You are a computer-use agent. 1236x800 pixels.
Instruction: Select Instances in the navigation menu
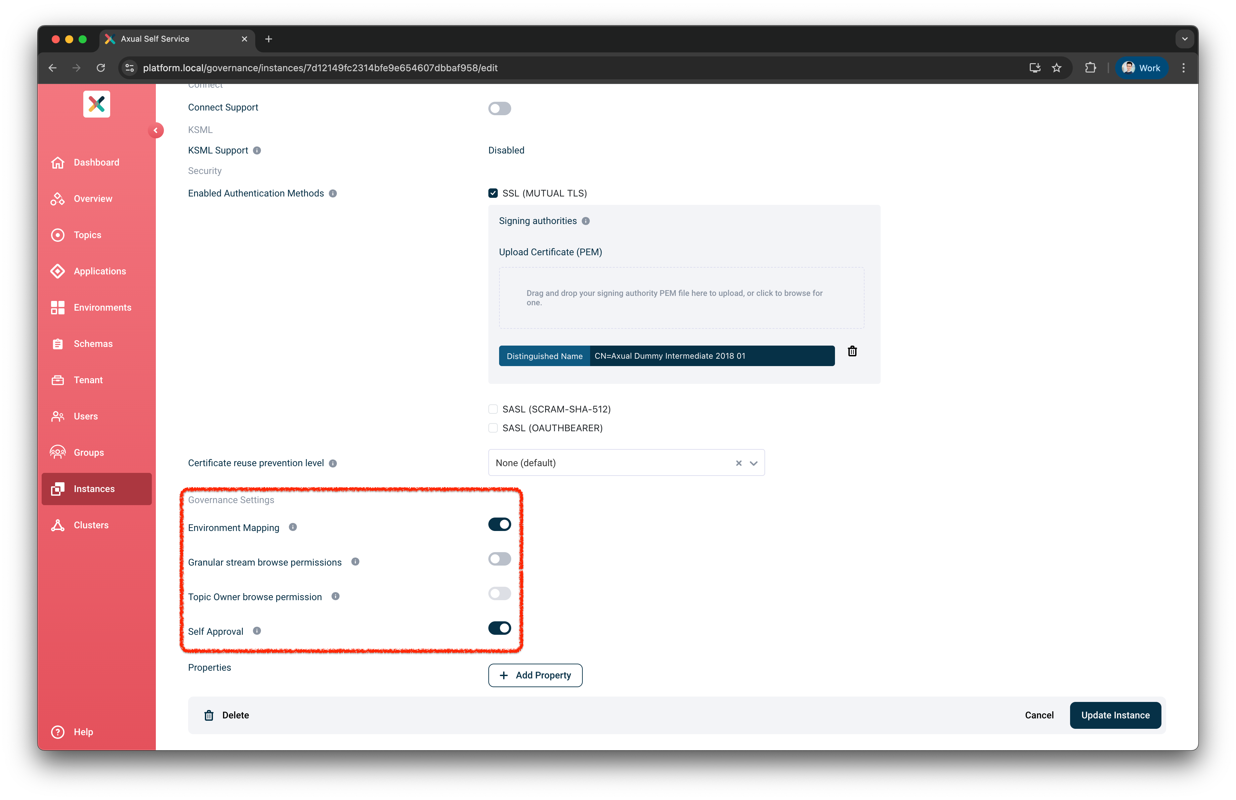(x=94, y=489)
